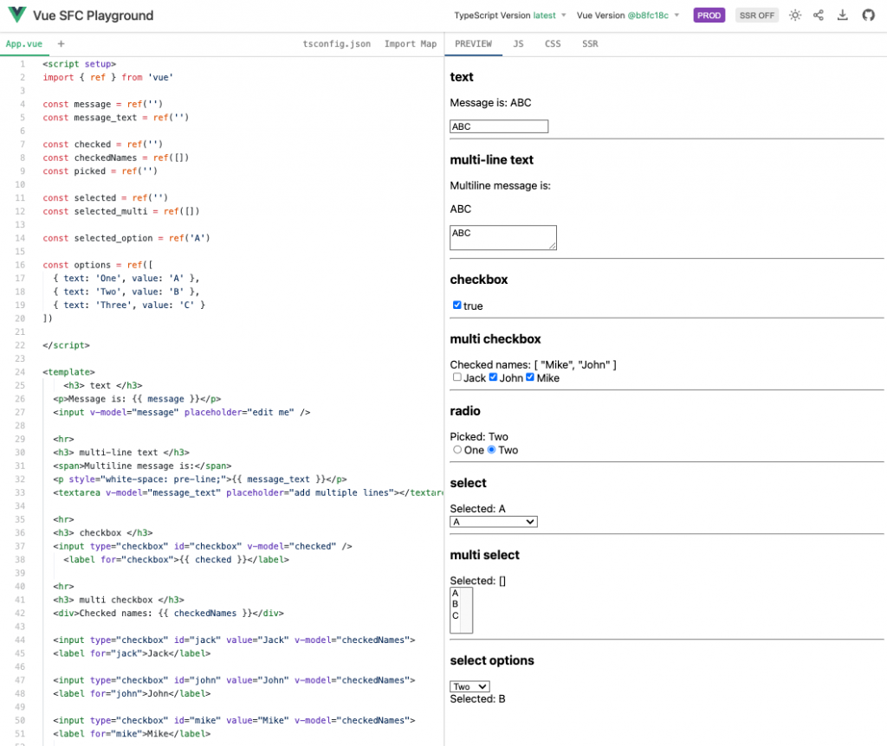
Task: Open the GitHub repository icon
Action: (868, 16)
